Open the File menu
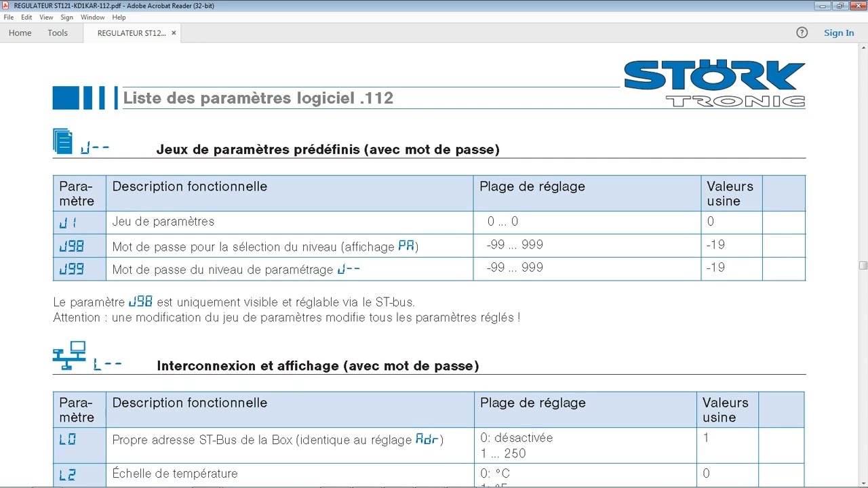The width and height of the screenshot is (868, 488). point(9,17)
